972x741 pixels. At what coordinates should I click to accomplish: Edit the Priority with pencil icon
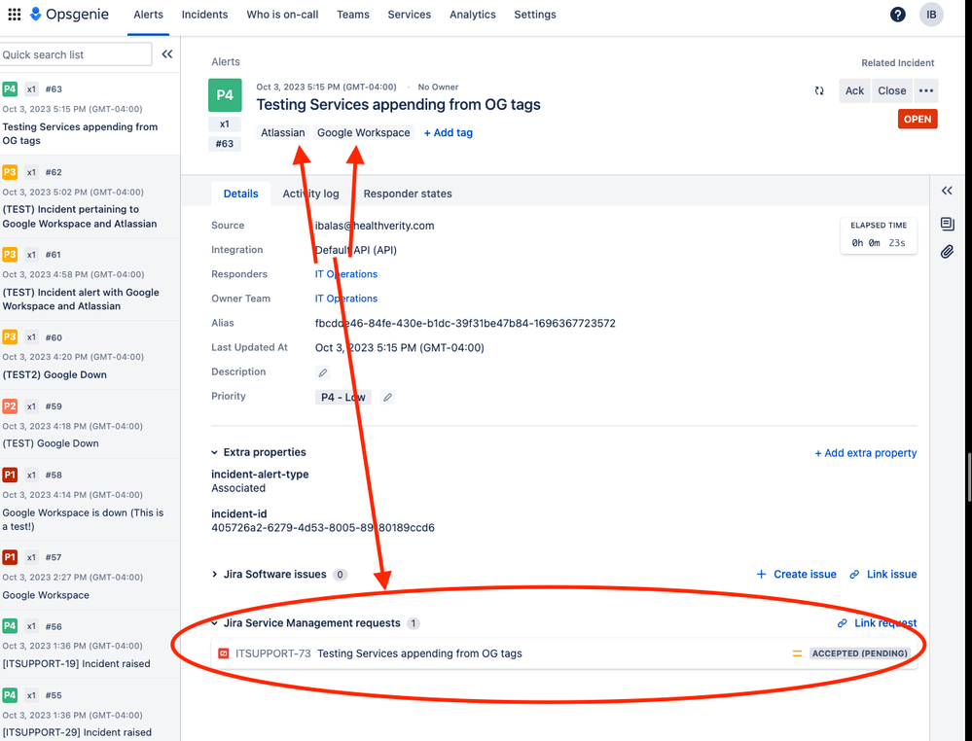point(387,397)
